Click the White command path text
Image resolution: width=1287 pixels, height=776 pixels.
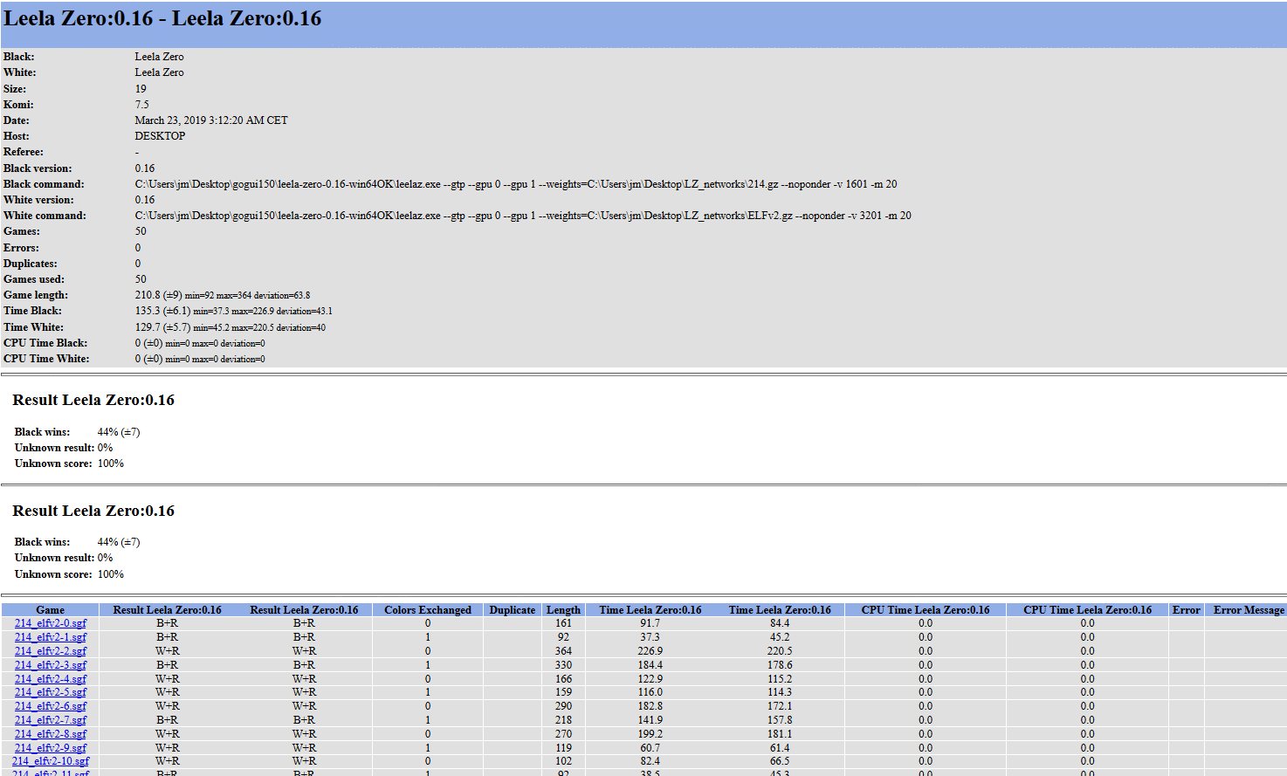pos(522,216)
